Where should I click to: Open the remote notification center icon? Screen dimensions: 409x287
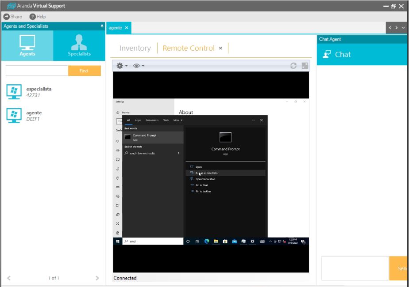(x=303, y=242)
